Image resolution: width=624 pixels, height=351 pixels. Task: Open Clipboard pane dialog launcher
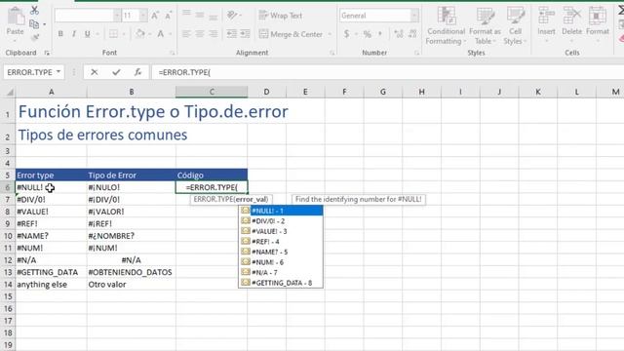coord(47,53)
